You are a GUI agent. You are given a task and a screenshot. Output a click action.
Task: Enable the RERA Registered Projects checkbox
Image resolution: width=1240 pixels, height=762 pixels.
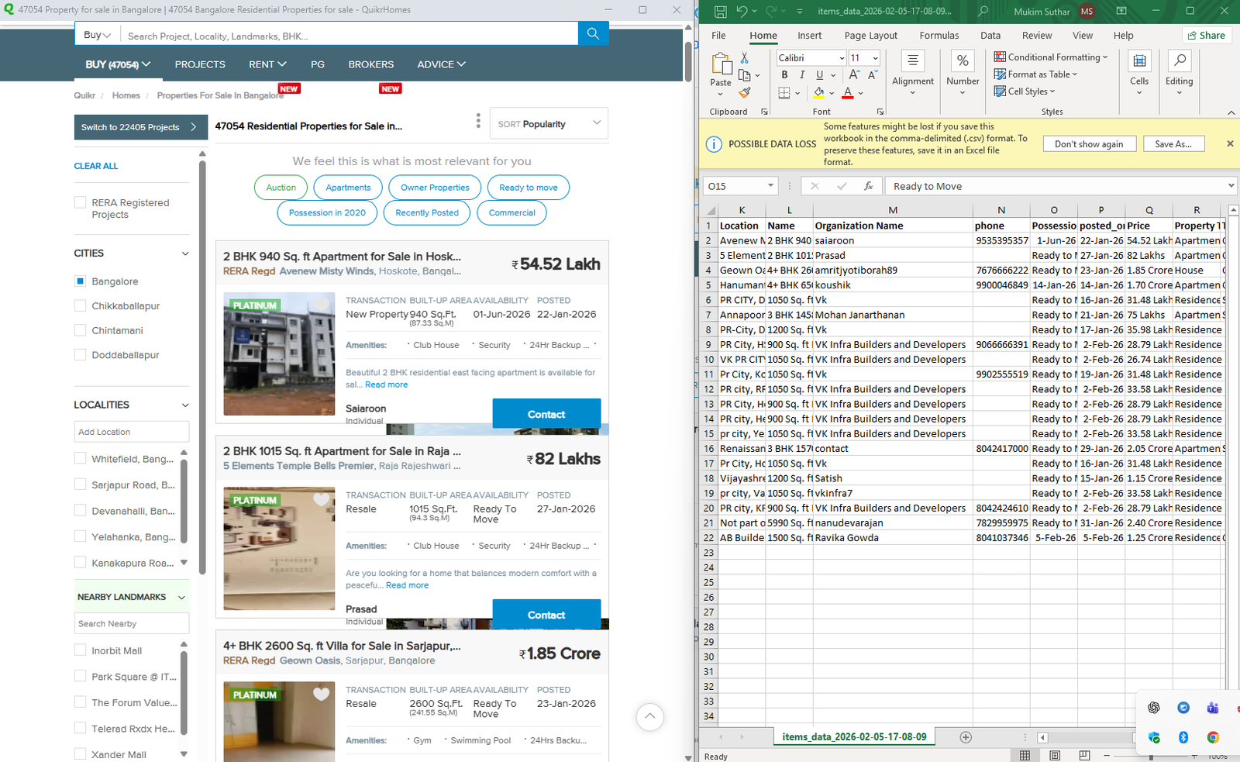pyautogui.click(x=80, y=202)
